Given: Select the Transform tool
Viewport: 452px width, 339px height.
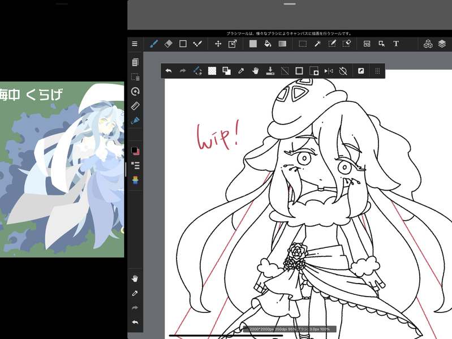Looking at the screenshot, I should pyautogui.click(x=233, y=44).
